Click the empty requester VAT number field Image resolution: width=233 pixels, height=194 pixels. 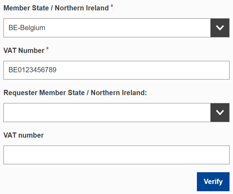(x=116, y=155)
